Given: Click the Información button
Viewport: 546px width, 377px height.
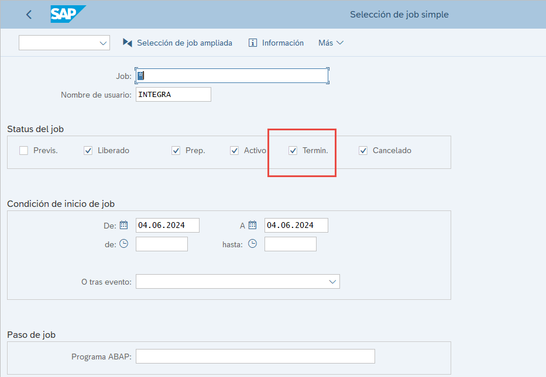Looking at the screenshot, I should click(x=276, y=42).
